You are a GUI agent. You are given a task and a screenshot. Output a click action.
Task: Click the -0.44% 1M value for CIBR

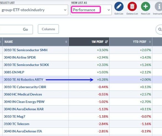[x=103, y=87]
